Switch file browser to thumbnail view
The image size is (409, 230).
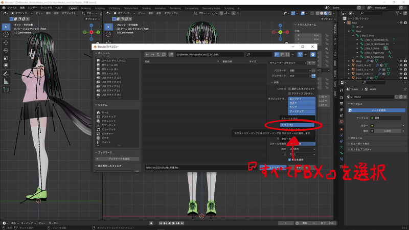click(287, 55)
